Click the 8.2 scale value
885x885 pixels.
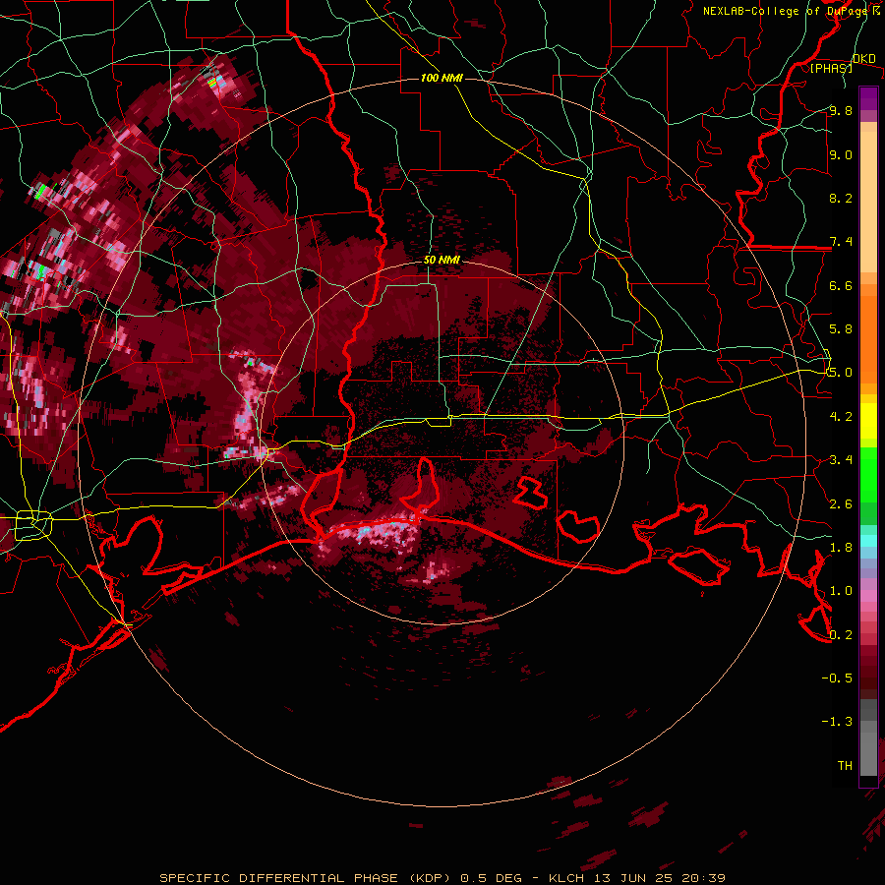click(841, 198)
